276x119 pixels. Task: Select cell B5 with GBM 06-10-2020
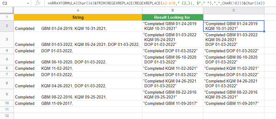(x=173, y=59)
